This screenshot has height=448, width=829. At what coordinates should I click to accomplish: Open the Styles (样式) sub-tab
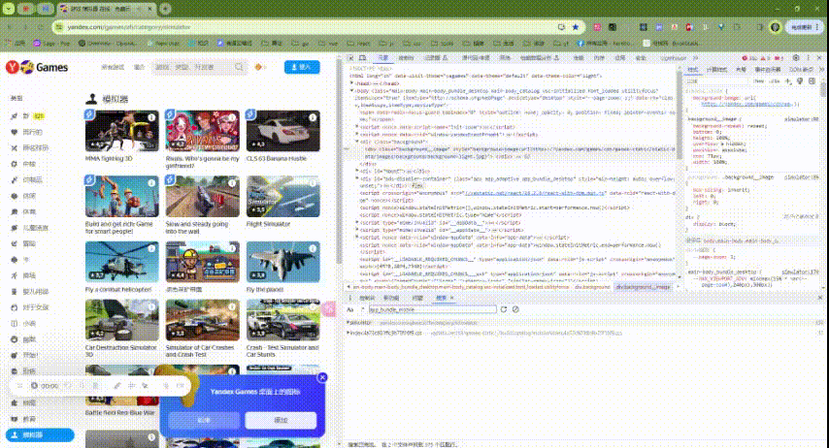[x=692, y=70]
